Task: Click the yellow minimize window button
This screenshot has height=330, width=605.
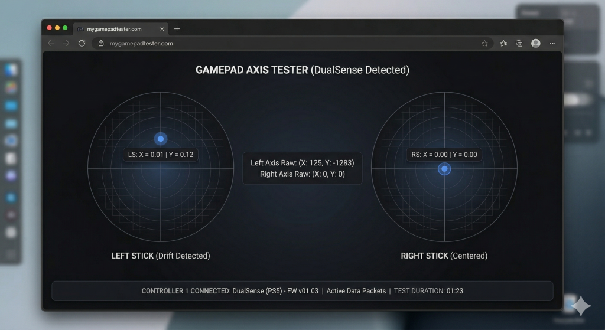Action: click(57, 28)
